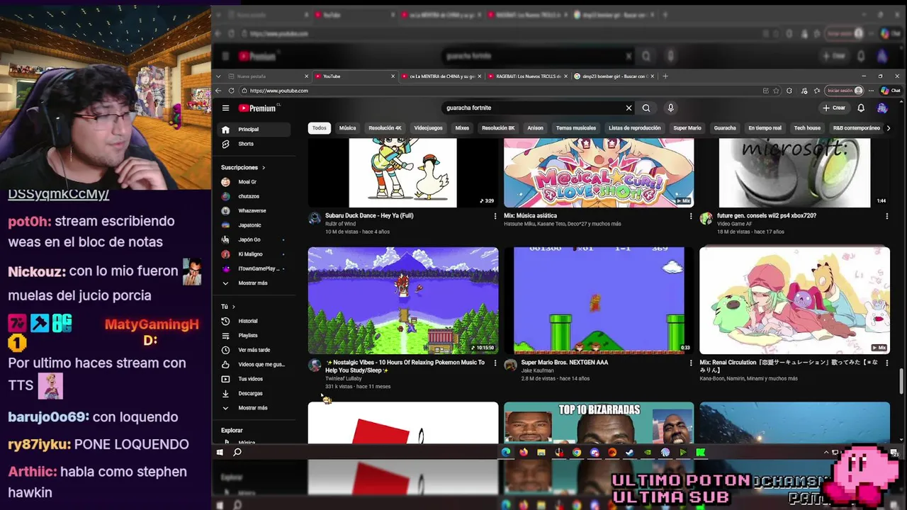Open Chrome from the taskbar
907x510 pixels.
pos(577,452)
